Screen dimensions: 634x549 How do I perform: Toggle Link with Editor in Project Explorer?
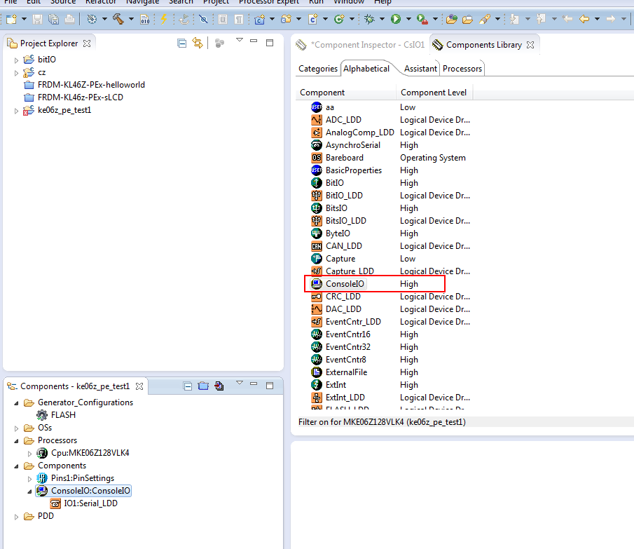(x=198, y=43)
